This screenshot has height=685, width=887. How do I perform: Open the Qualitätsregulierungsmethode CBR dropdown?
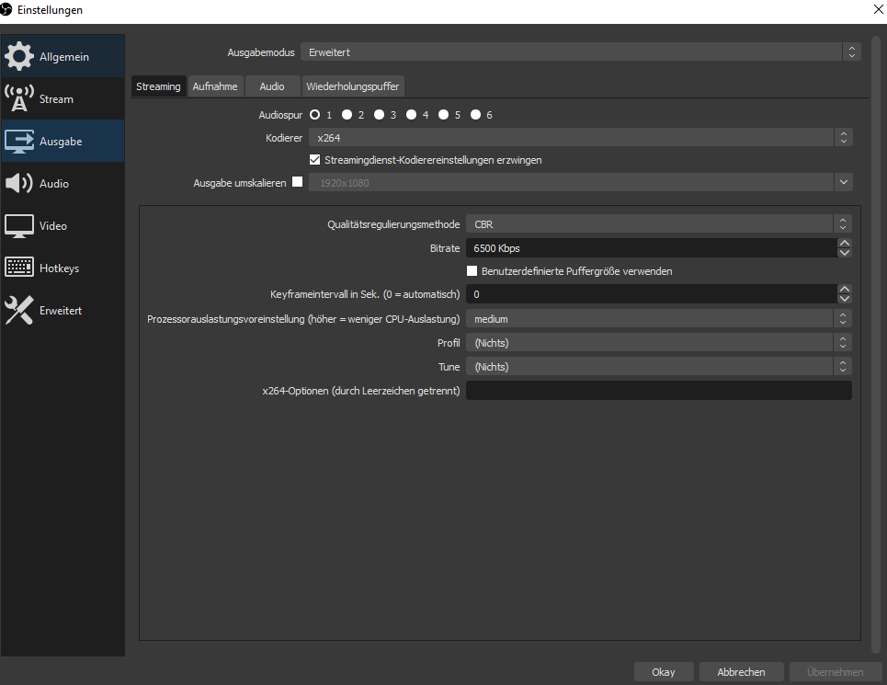pyautogui.click(x=658, y=223)
